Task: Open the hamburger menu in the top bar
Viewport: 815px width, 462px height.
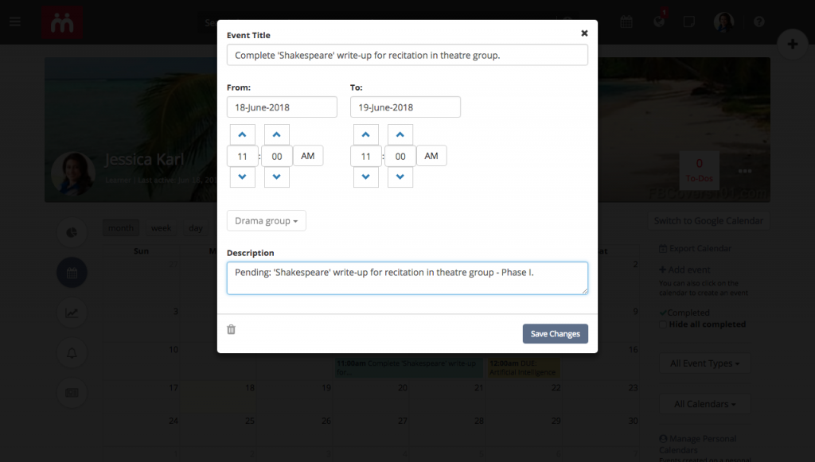Action: pyautogui.click(x=15, y=21)
